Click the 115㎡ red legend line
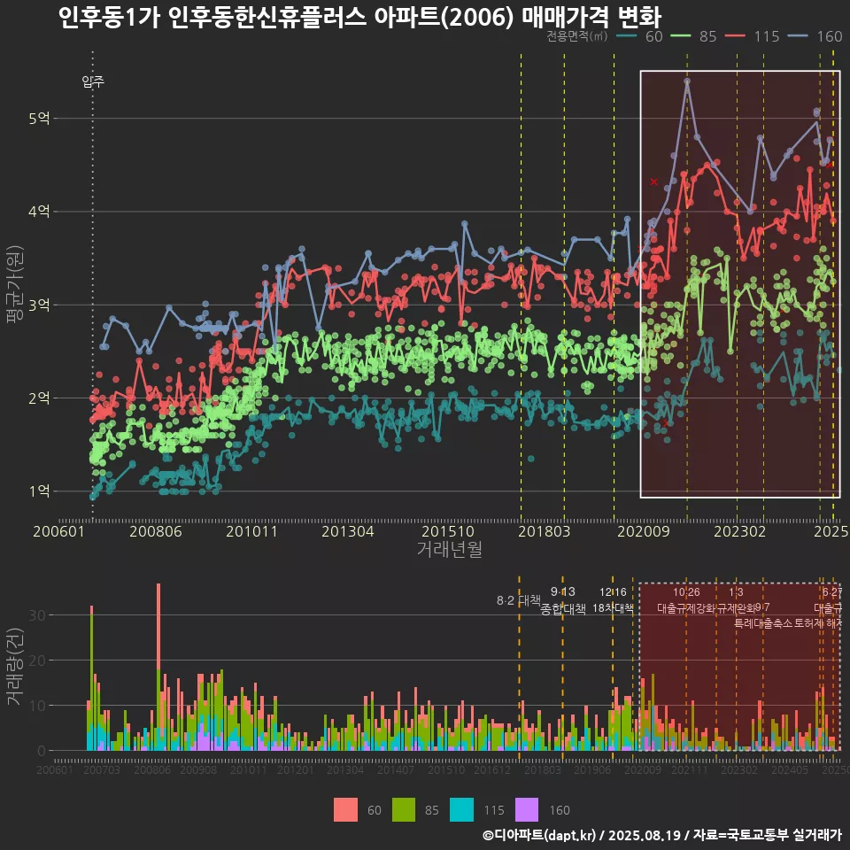This screenshot has width=850, height=850. 735,36
